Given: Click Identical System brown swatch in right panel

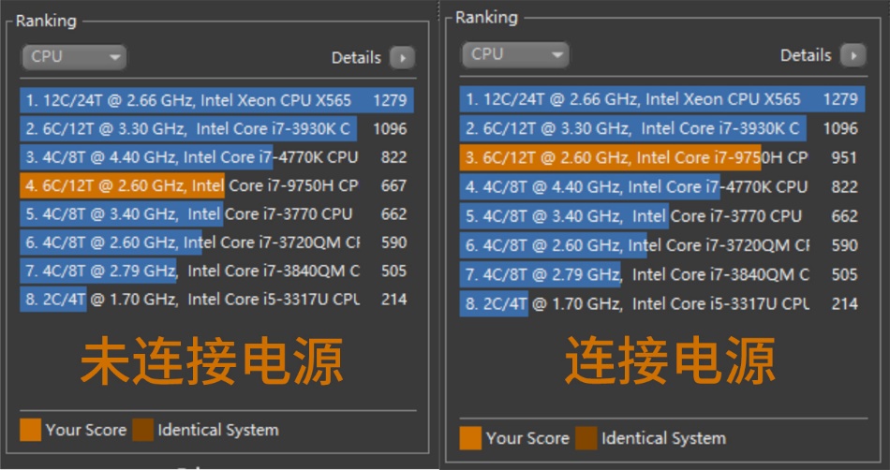Looking at the screenshot, I should (586, 438).
